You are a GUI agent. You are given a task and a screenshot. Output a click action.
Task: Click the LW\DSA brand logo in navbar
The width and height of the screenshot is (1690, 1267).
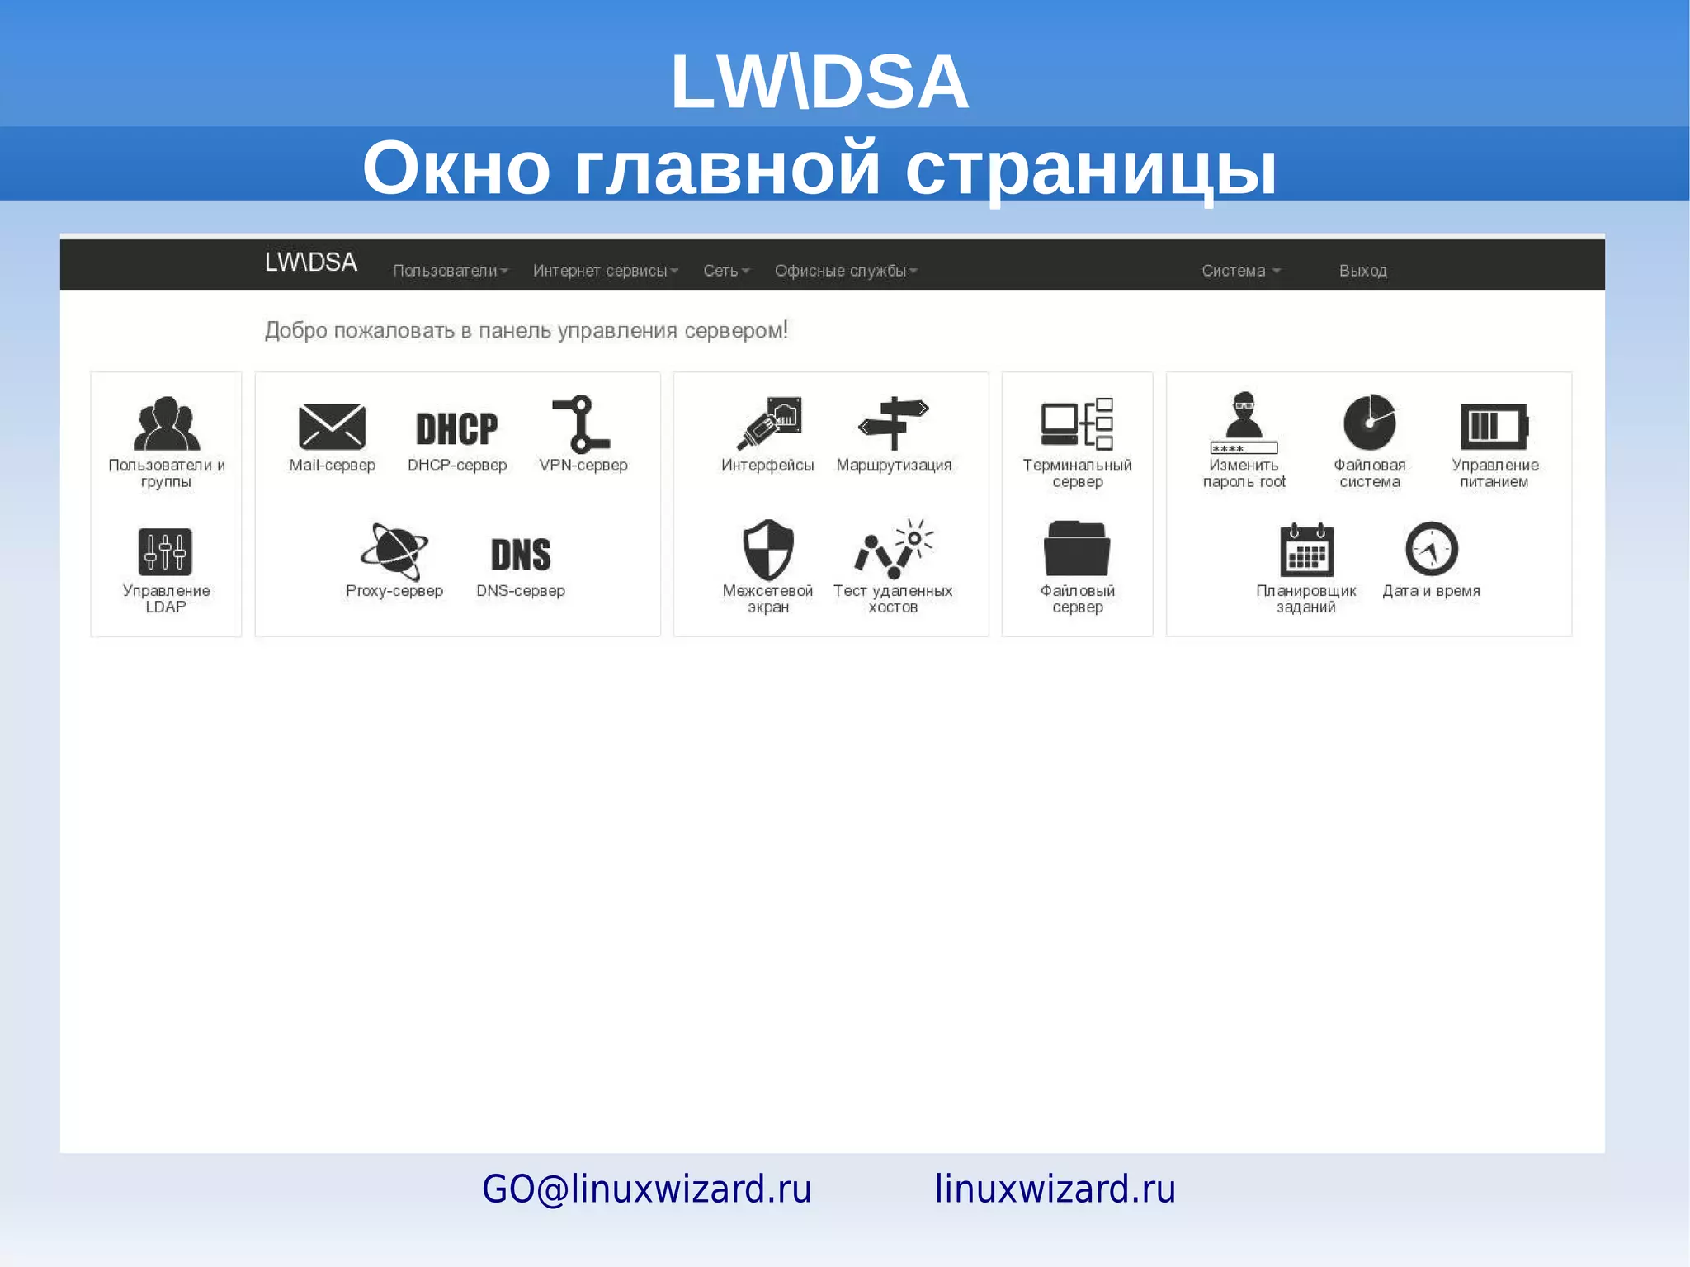coord(310,262)
